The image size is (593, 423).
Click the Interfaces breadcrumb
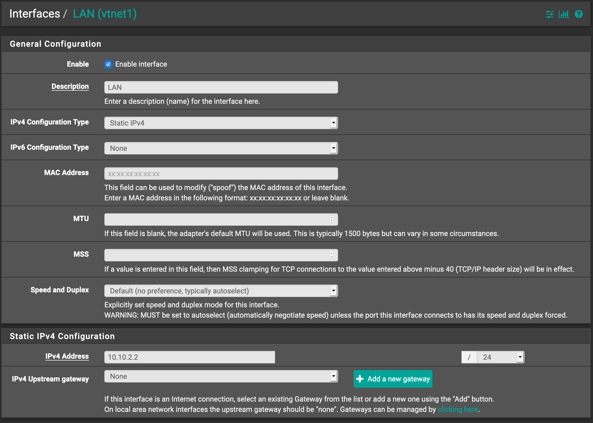pyautogui.click(x=35, y=13)
